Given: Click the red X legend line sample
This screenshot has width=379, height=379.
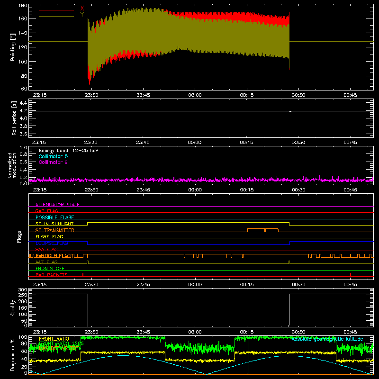Looking at the screenshot, I should pyautogui.click(x=56, y=10).
